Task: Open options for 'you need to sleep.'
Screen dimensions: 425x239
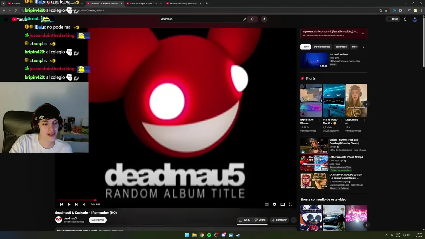Action: point(366,55)
